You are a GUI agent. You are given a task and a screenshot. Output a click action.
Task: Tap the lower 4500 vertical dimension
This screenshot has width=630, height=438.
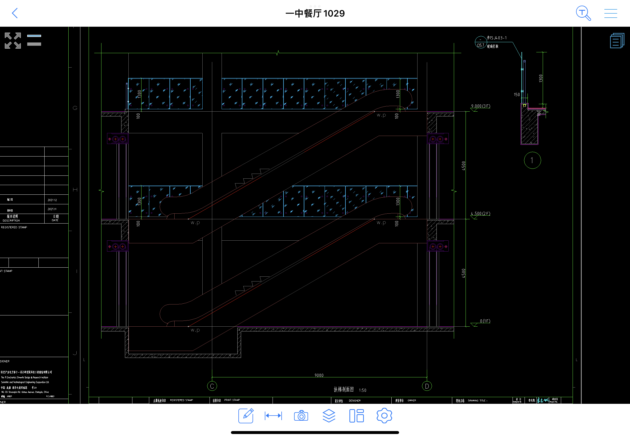(x=463, y=273)
